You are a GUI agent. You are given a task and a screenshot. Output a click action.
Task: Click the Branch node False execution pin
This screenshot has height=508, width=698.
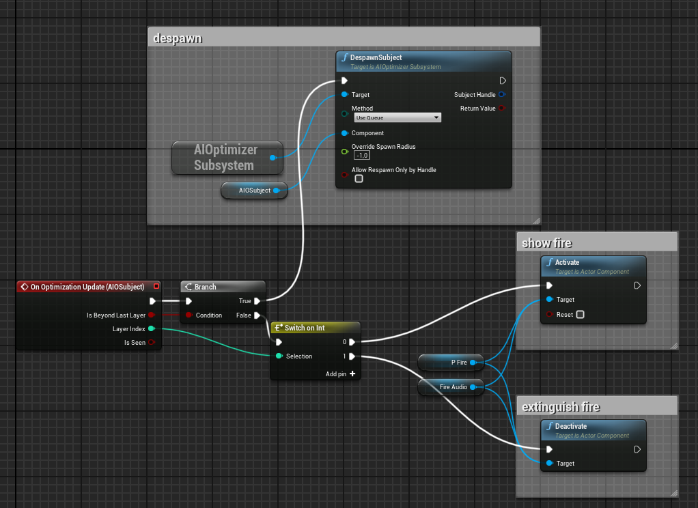pyautogui.click(x=257, y=315)
